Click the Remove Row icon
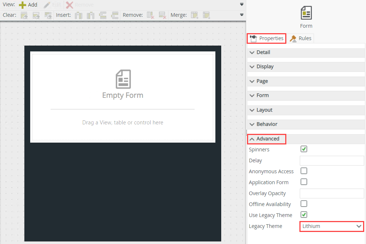Screen dimensions: 366x244 pyautogui.click(x=163, y=15)
